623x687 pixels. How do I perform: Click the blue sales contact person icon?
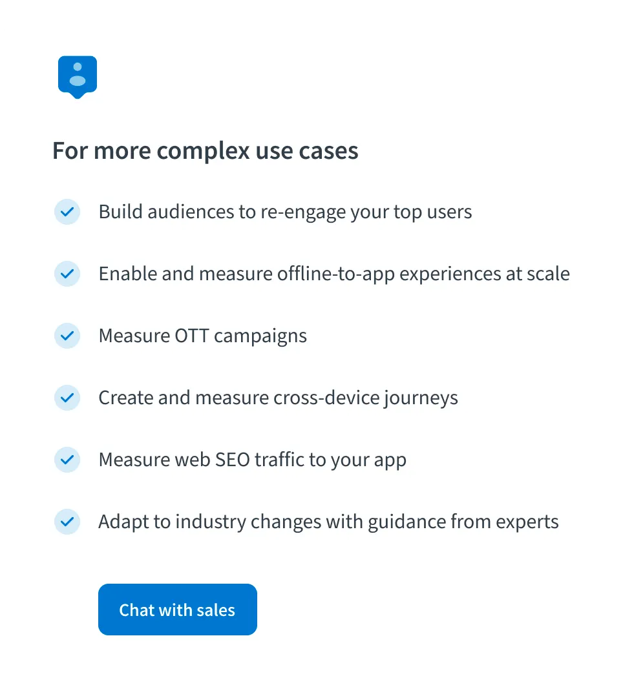pyautogui.click(x=78, y=74)
